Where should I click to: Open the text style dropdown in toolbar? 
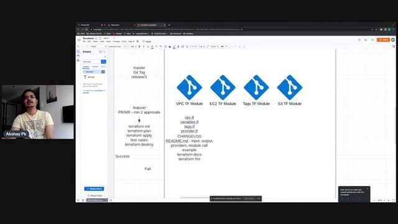99,47
